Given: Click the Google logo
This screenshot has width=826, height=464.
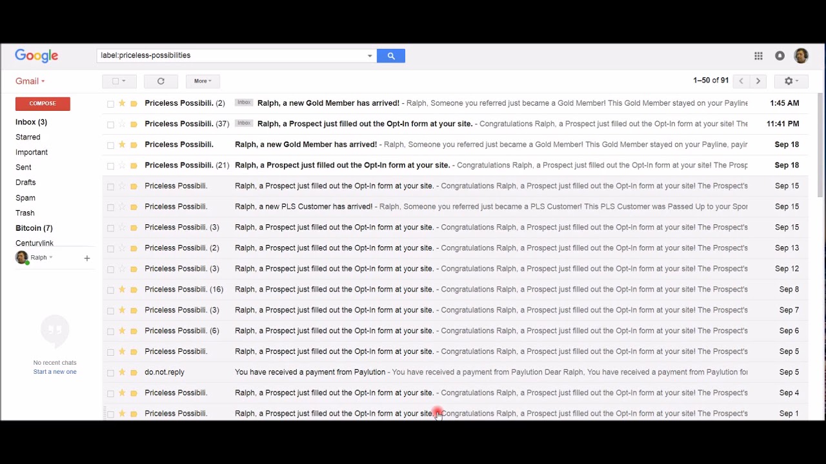Looking at the screenshot, I should click(x=37, y=56).
